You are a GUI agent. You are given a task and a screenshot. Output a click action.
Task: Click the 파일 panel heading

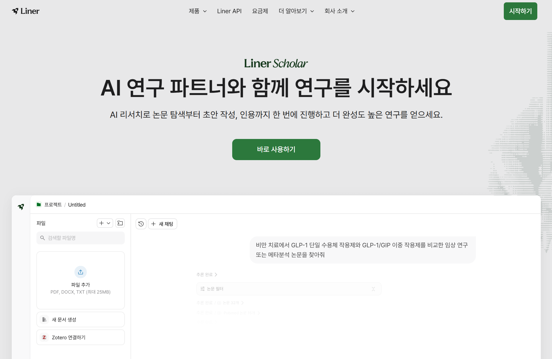pyautogui.click(x=41, y=223)
